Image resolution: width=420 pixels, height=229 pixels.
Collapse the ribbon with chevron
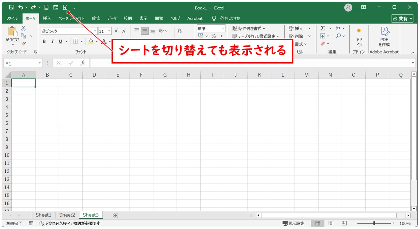coord(413,52)
